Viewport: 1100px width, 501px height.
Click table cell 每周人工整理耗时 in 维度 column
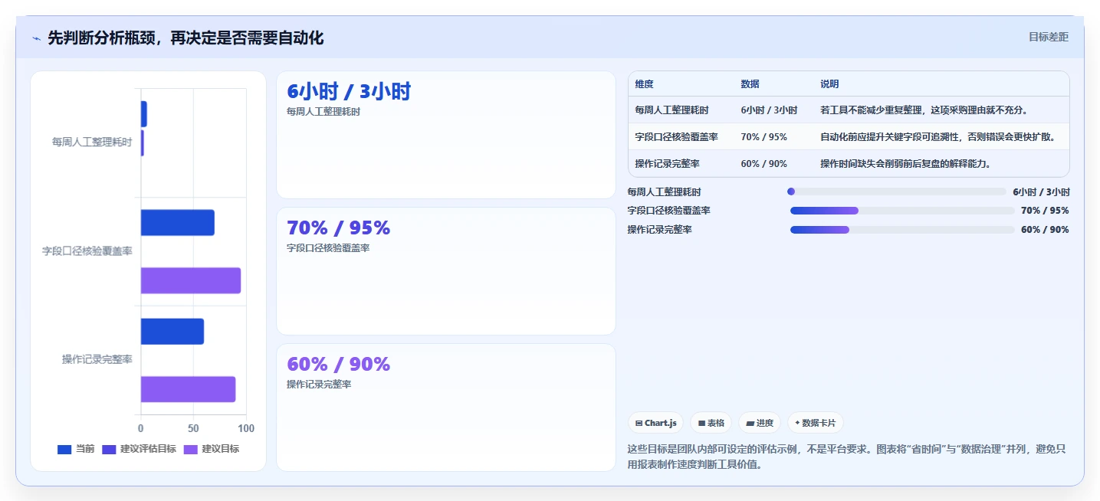pyautogui.click(x=672, y=110)
